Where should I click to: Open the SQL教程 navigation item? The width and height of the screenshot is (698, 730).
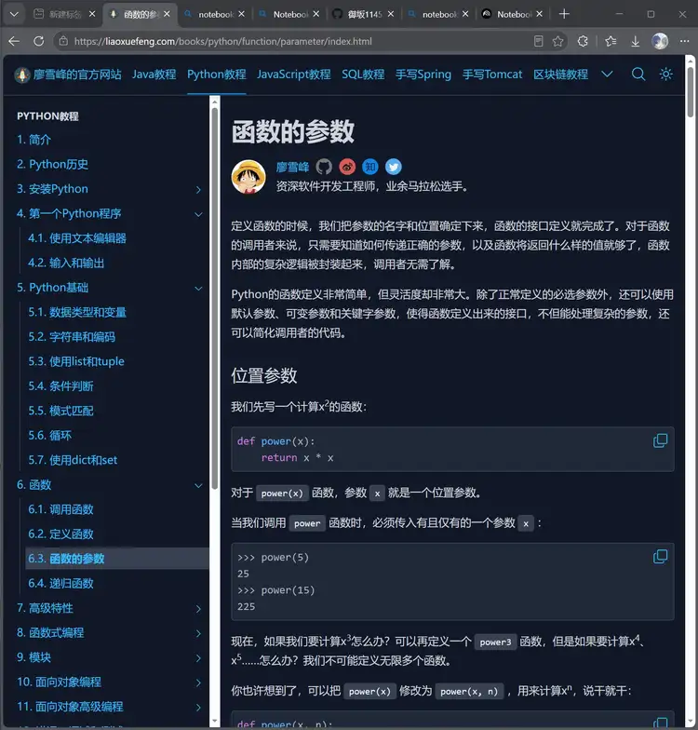(363, 74)
